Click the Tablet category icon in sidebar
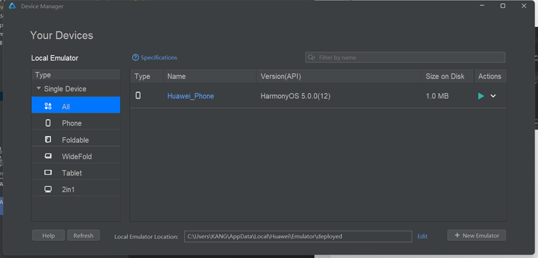 (48, 173)
